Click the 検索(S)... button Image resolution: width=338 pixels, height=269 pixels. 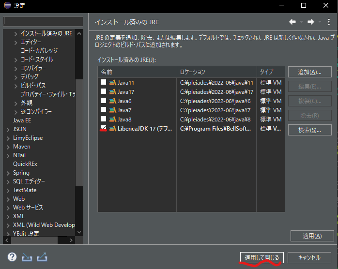pos(310,130)
